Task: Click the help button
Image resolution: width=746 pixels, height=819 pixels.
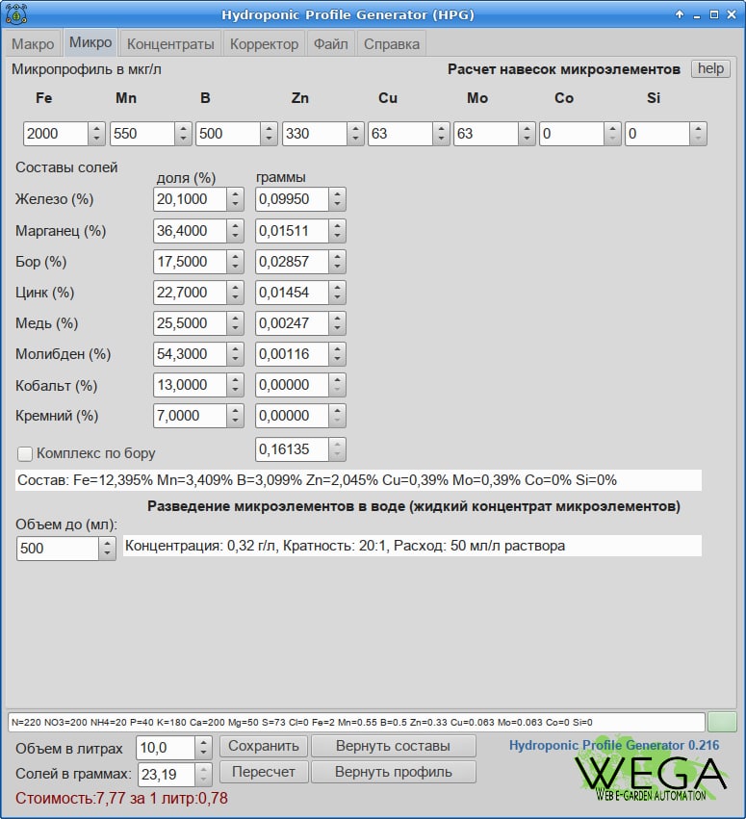Action: 710,68
